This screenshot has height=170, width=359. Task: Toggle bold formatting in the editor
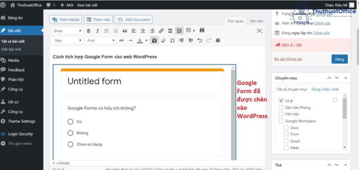pyautogui.click(x=88, y=31)
